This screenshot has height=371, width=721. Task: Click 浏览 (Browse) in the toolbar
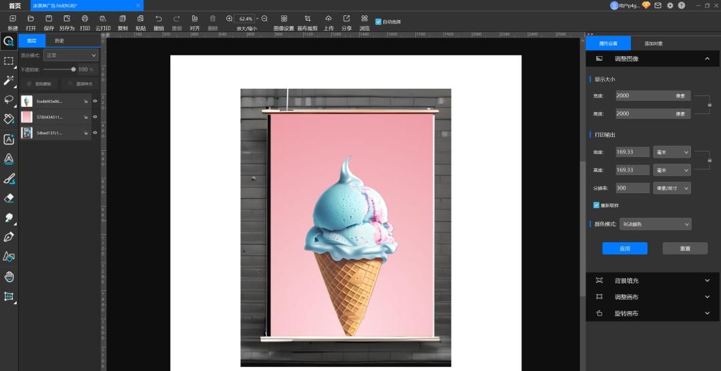click(365, 23)
